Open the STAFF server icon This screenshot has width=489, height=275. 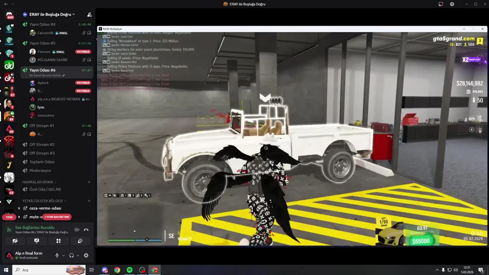point(9,28)
